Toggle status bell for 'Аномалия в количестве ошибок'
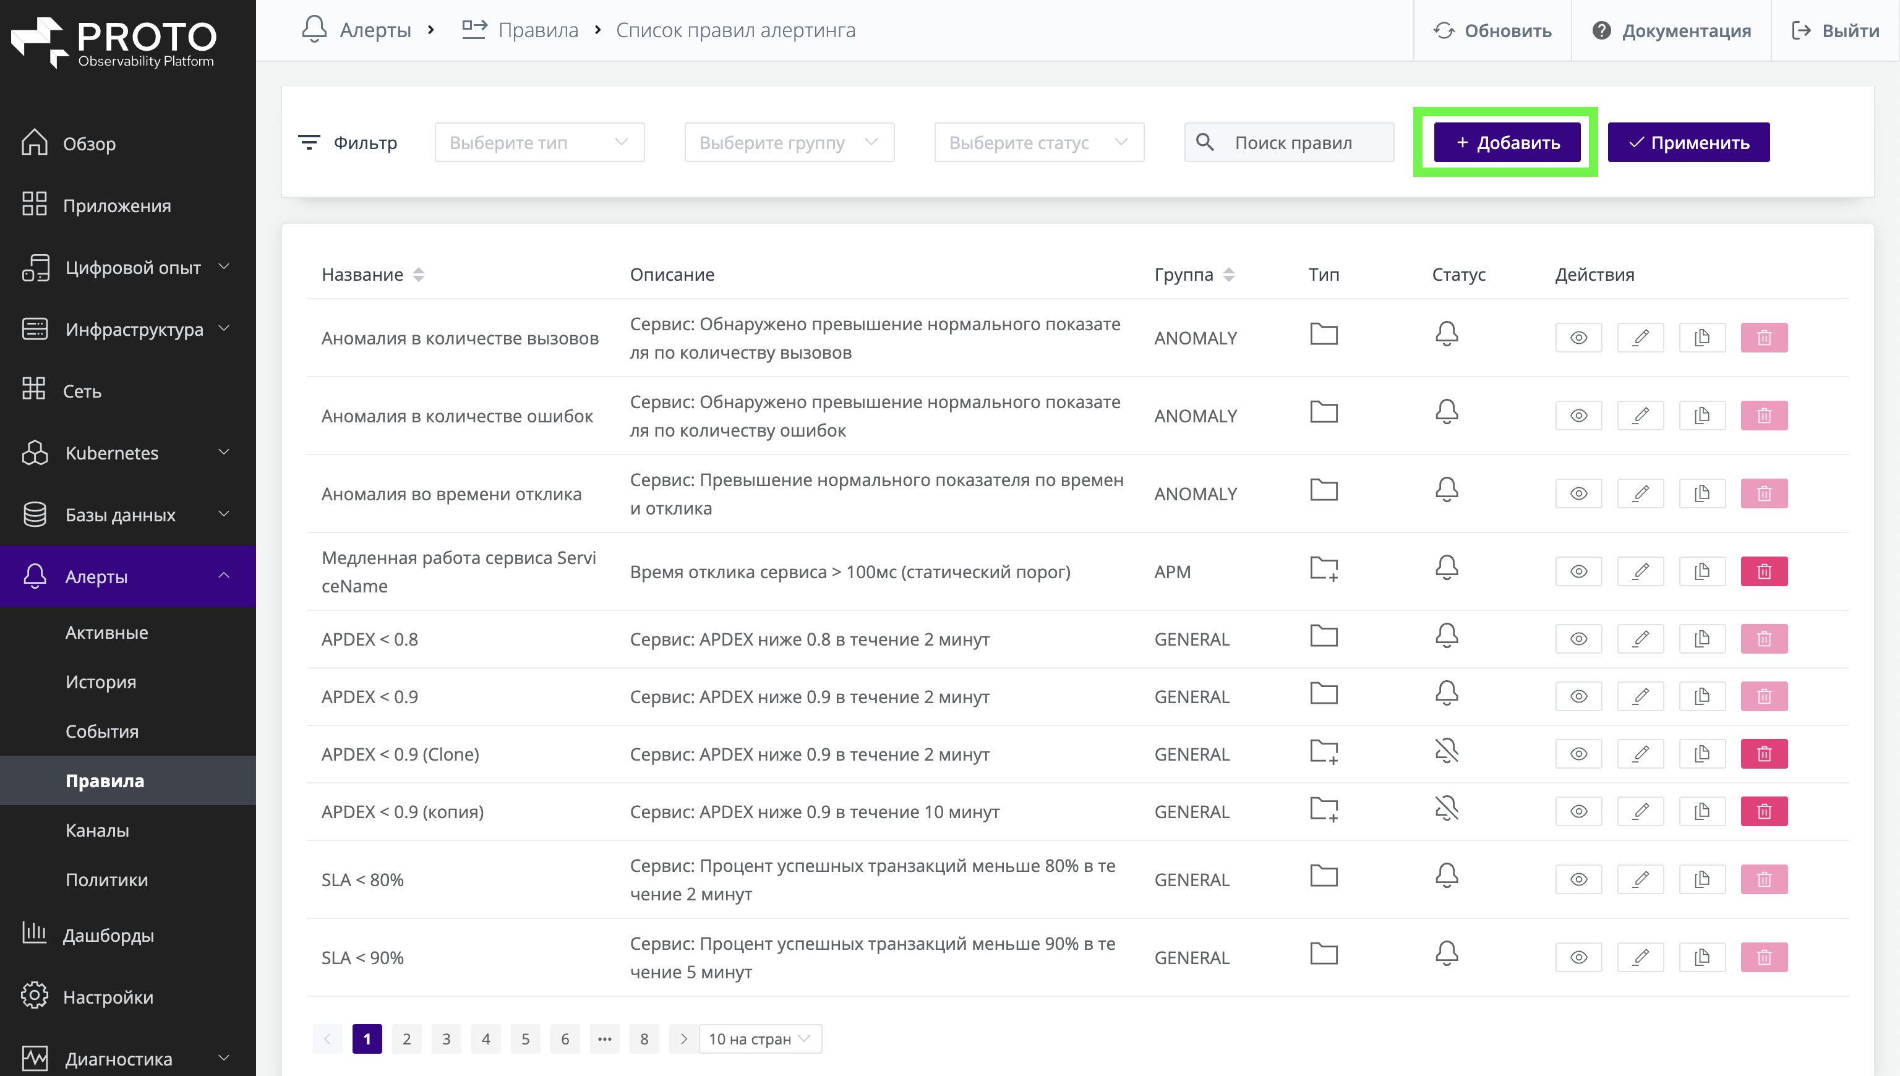 pos(1446,412)
